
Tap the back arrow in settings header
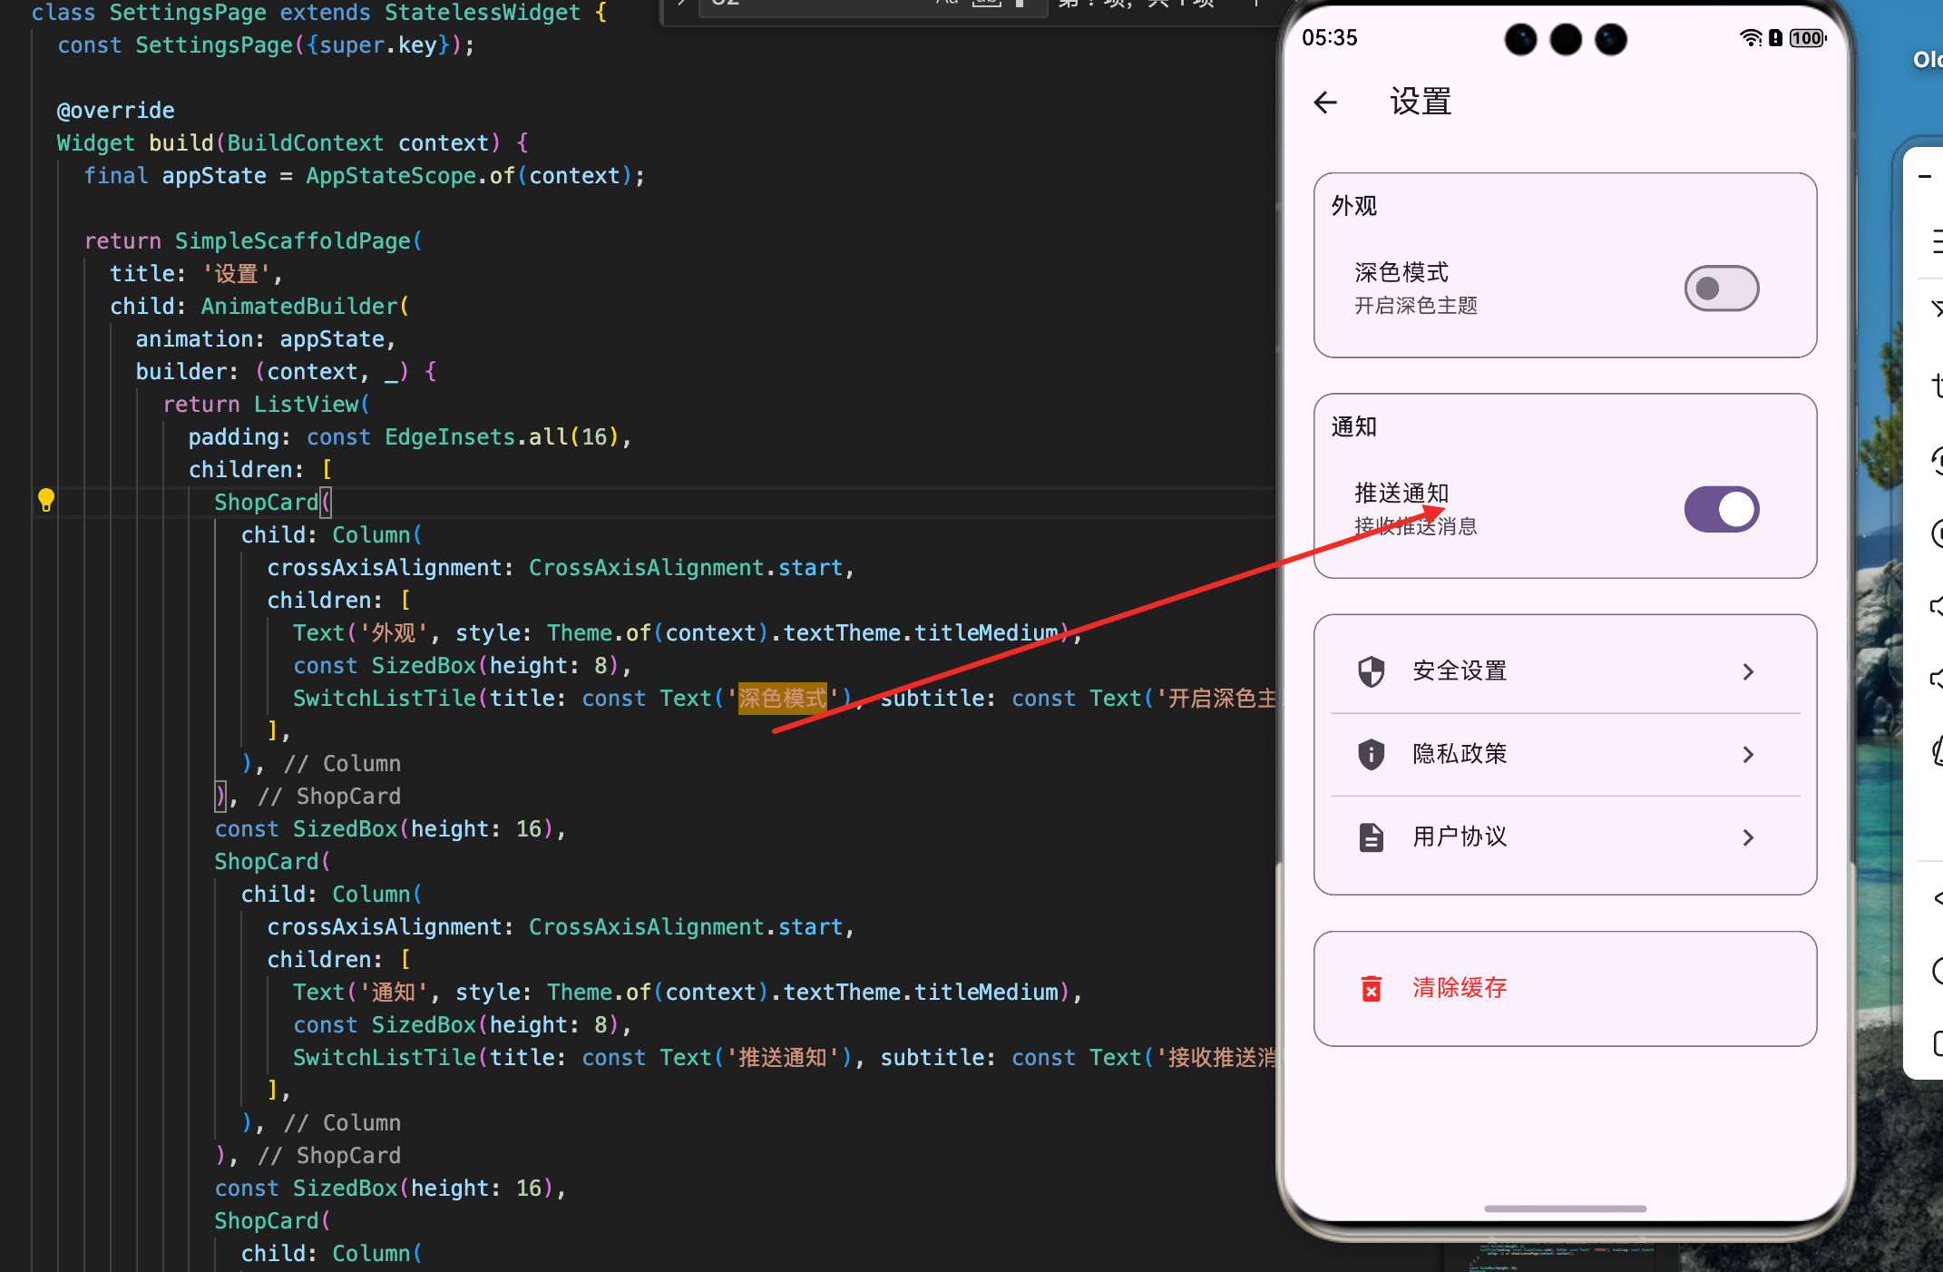tap(1325, 103)
